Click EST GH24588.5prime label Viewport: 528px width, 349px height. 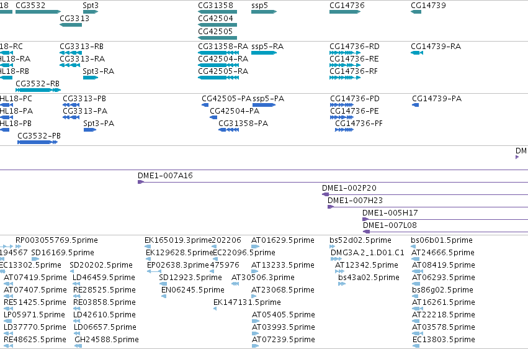pos(107,340)
